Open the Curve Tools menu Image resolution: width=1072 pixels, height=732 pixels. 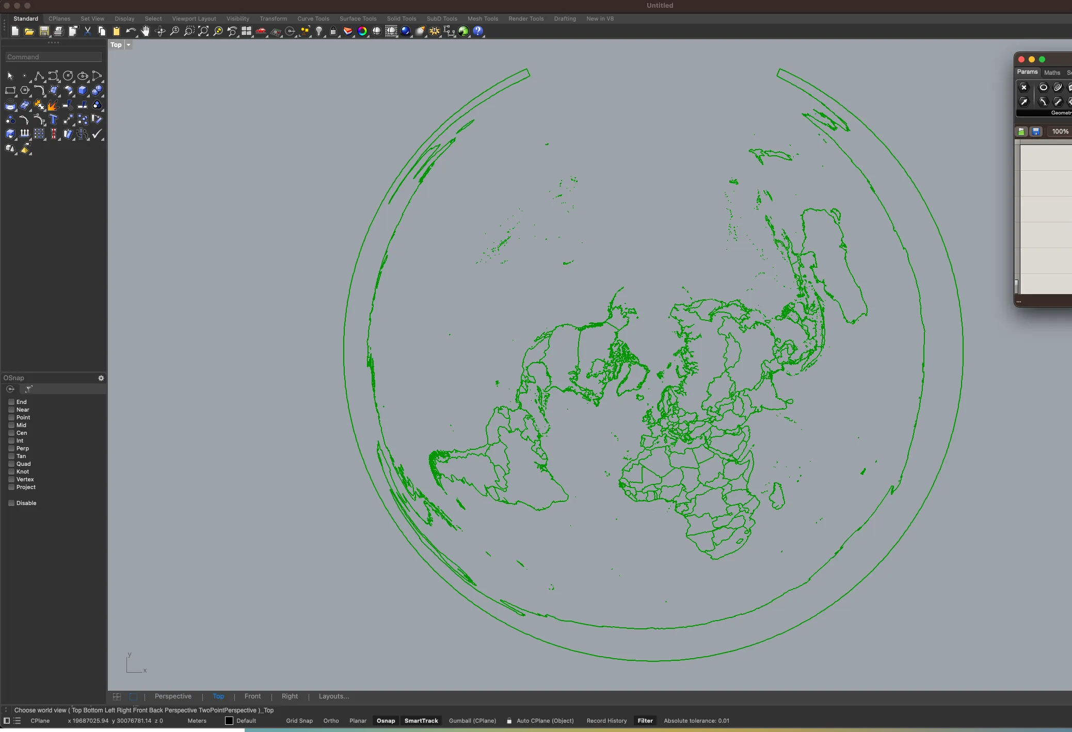click(x=313, y=19)
